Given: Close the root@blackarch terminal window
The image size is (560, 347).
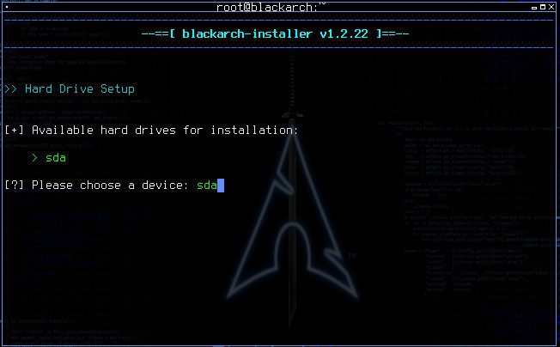Looking at the screenshot, I should pyautogui.click(x=551, y=7).
